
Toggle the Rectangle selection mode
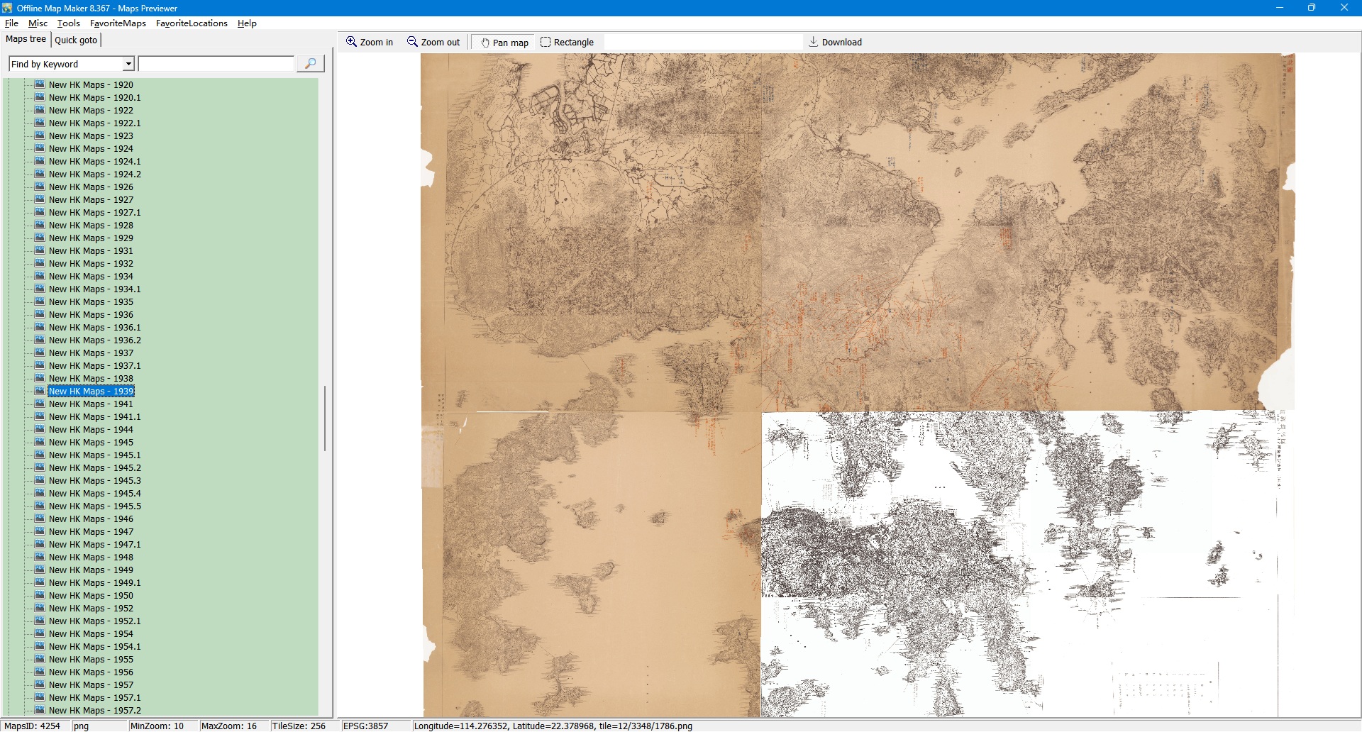click(x=567, y=43)
